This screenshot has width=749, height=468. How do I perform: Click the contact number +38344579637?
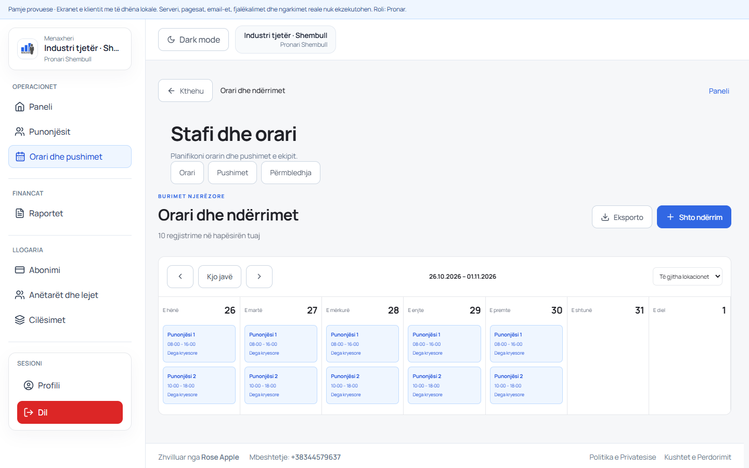click(316, 457)
